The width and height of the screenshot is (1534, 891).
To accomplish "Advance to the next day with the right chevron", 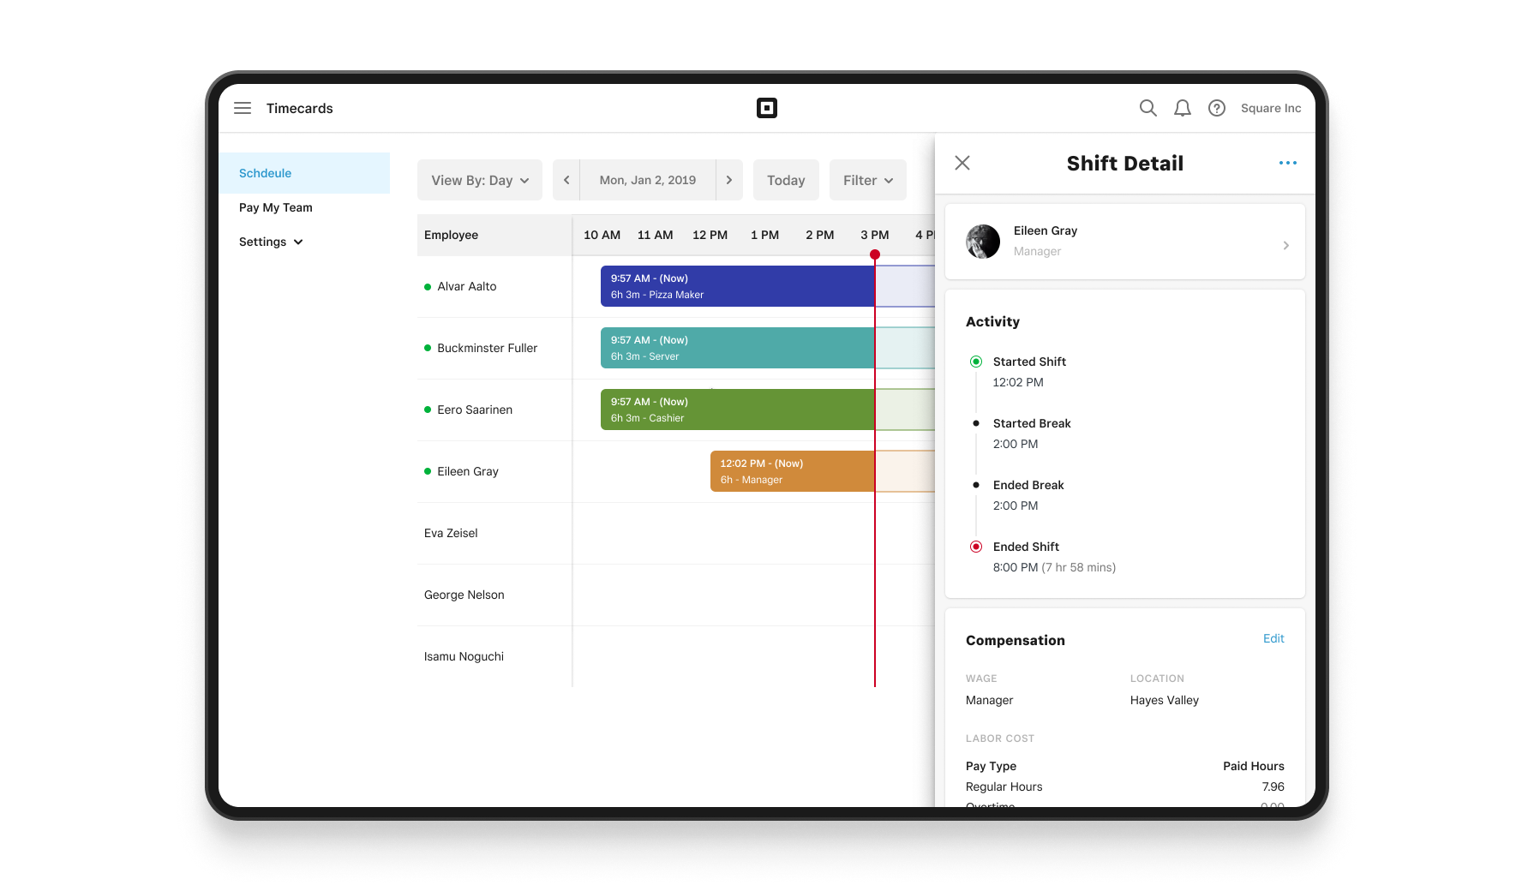I will tap(729, 180).
